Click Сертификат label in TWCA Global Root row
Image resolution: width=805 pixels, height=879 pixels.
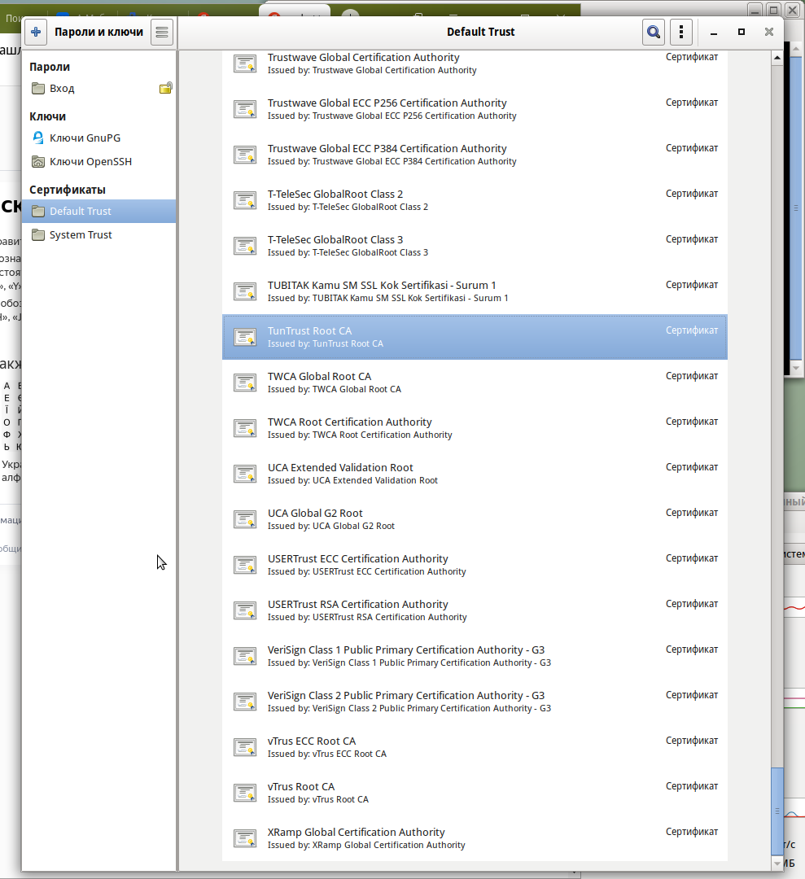(x=692, y=376)
